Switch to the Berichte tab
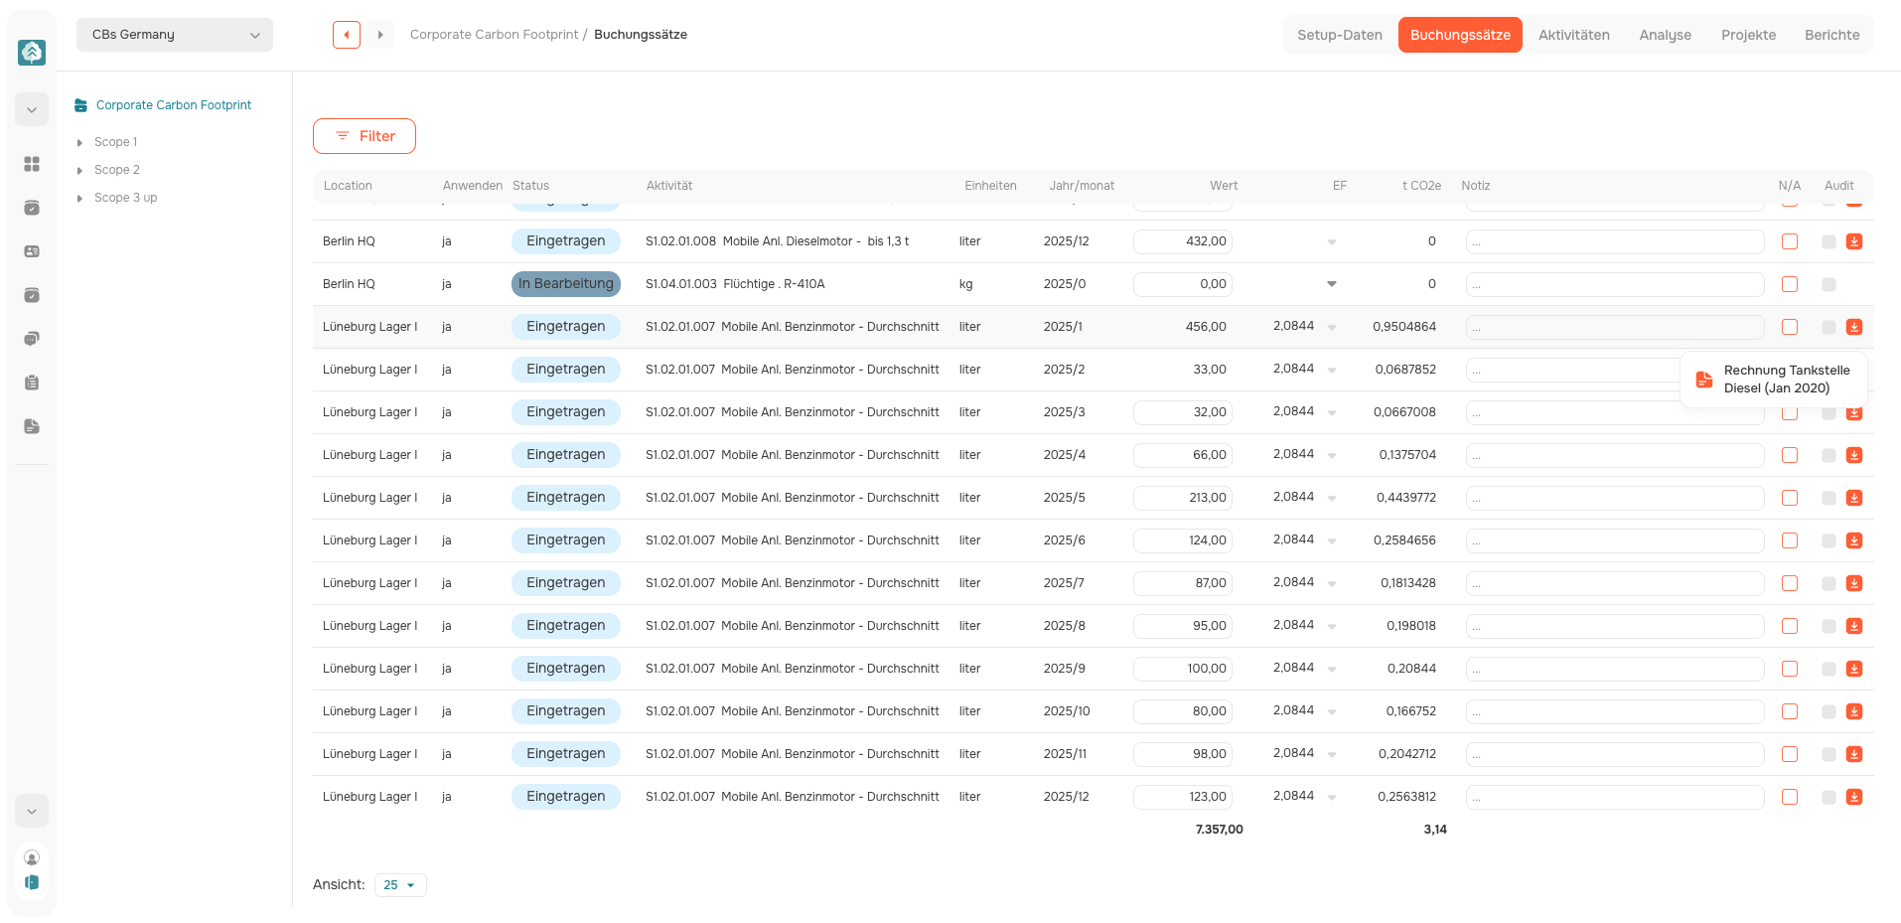The width and height of the screenshot is (1901, 923). tap(1831, 35)
